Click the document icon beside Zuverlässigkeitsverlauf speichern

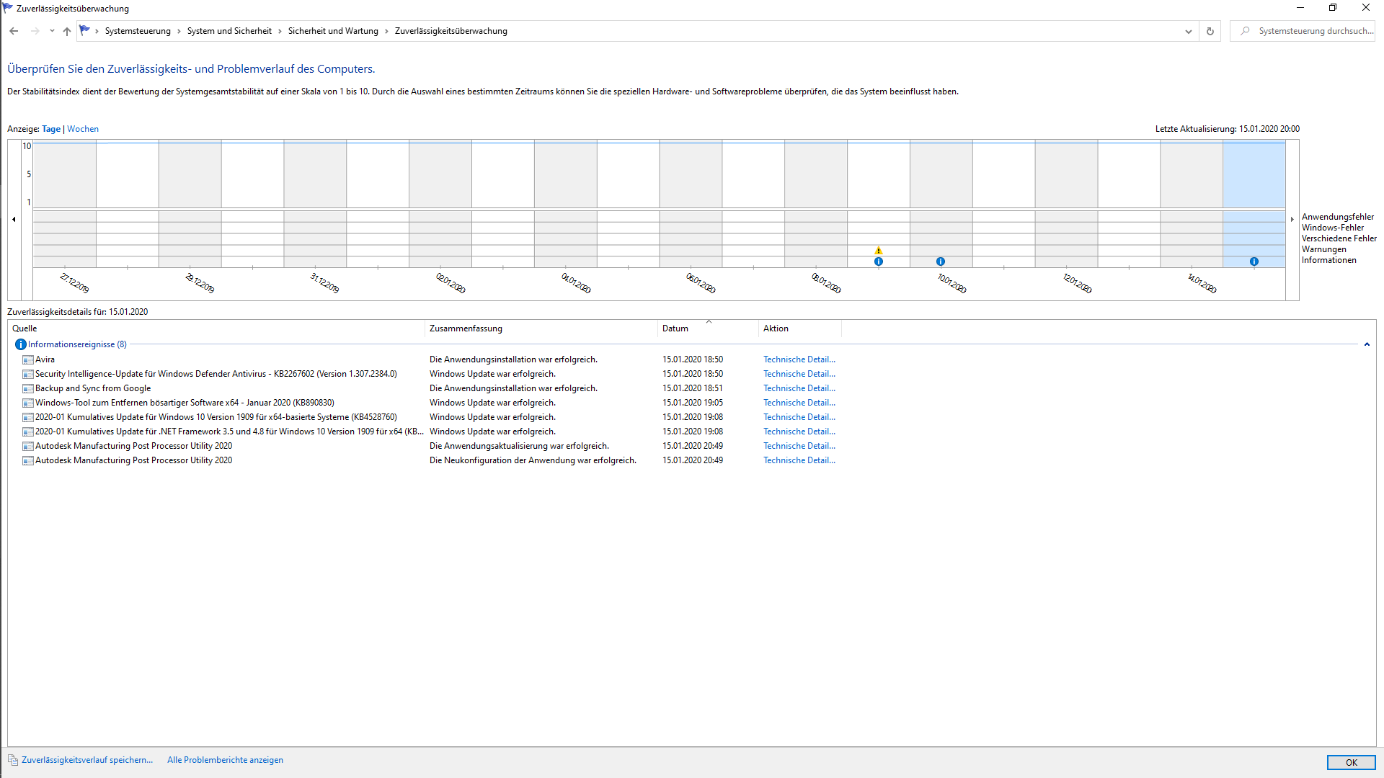(13, 760)
